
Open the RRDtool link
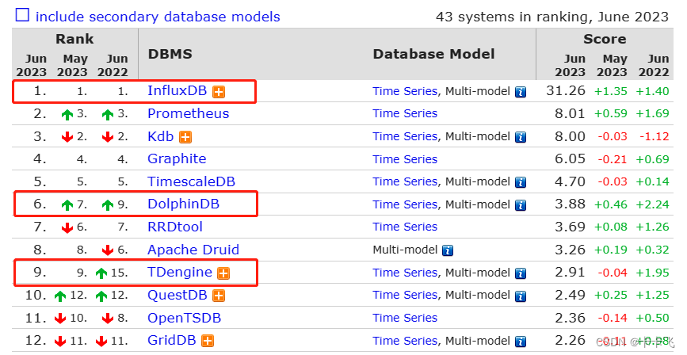175,227
